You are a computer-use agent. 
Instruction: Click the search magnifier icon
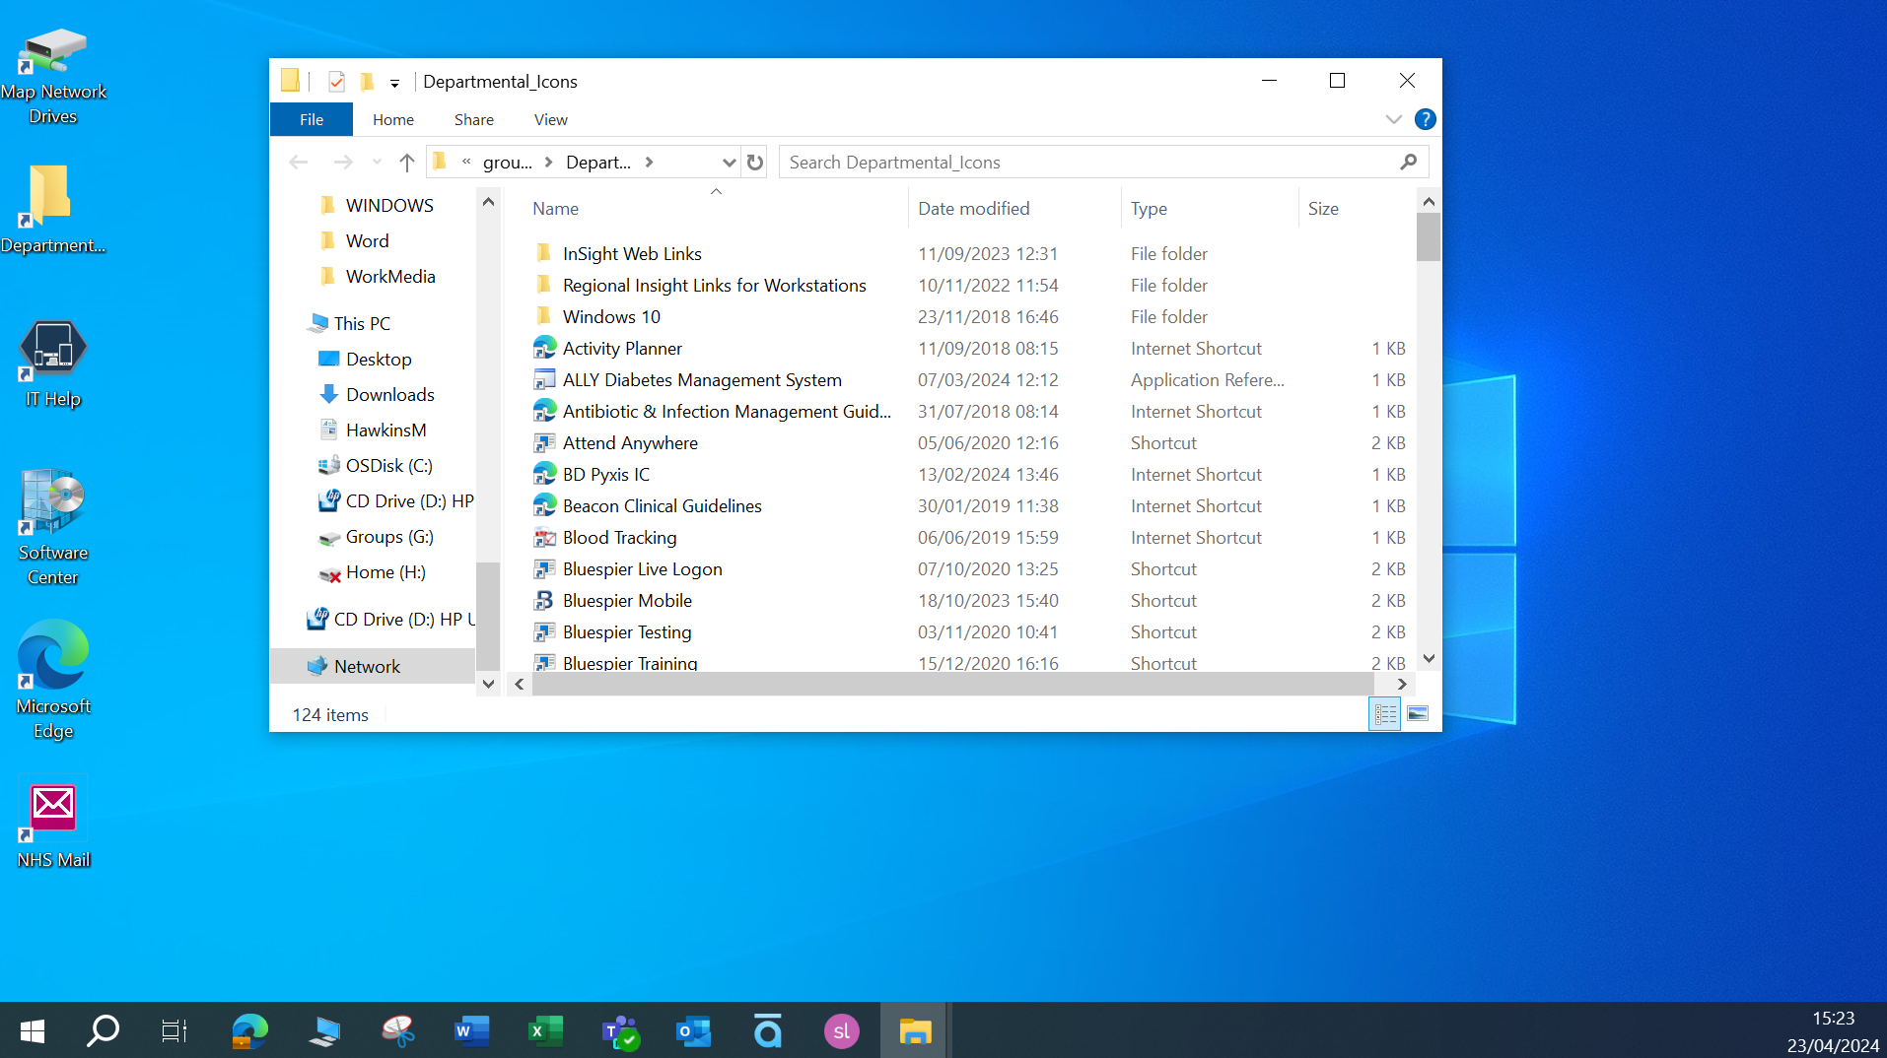pos(1408,163)
